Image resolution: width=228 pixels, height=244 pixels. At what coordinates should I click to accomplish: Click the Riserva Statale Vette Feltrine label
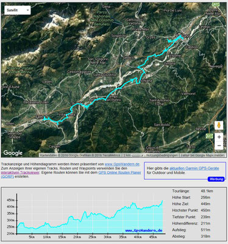tap(20, 70)
